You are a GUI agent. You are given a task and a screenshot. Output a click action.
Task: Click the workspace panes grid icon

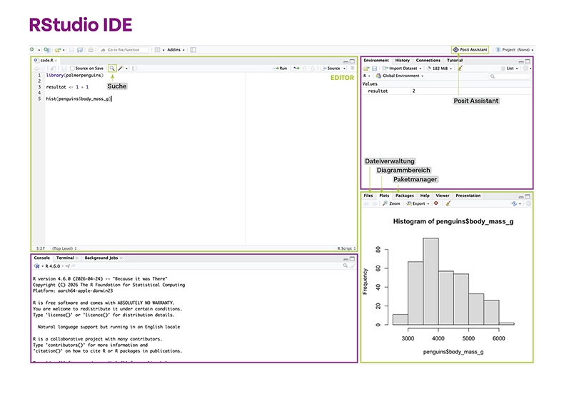(x=157, y=50)
